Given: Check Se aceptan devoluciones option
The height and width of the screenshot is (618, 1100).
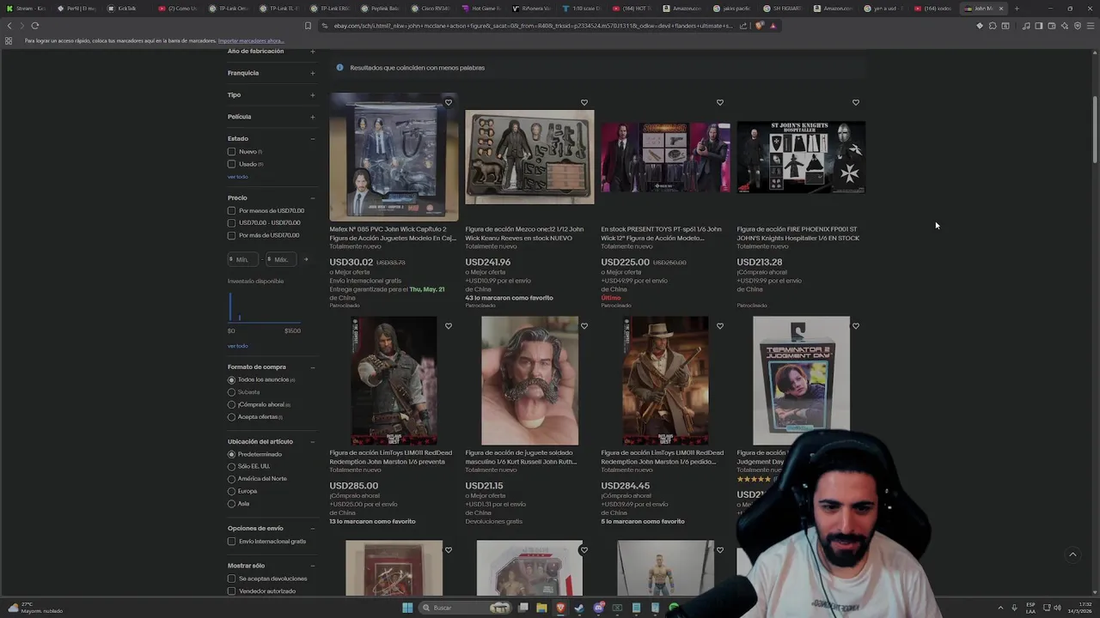Looking at the screenshot, I should point(231,579).
